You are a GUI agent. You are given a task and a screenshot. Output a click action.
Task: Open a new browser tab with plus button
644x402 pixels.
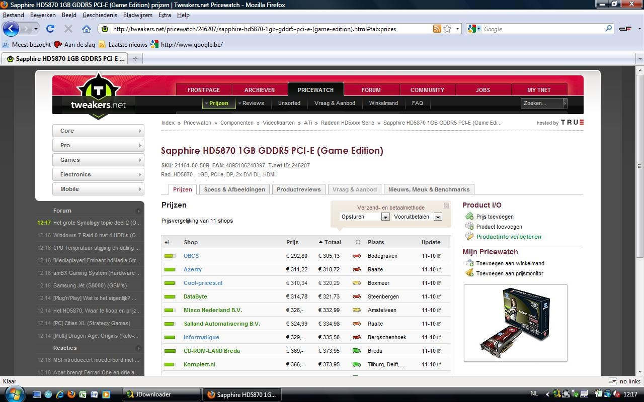pyautogui.click(x=135, y=59)
